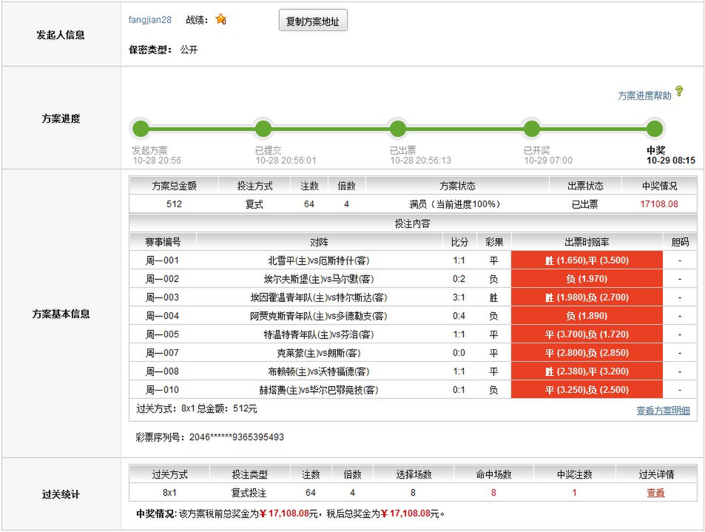This screenshot has height=532, width=705.
Task: Open the fangjian28 user profile link
Action: pyautogui.click(x=150, y=20)
